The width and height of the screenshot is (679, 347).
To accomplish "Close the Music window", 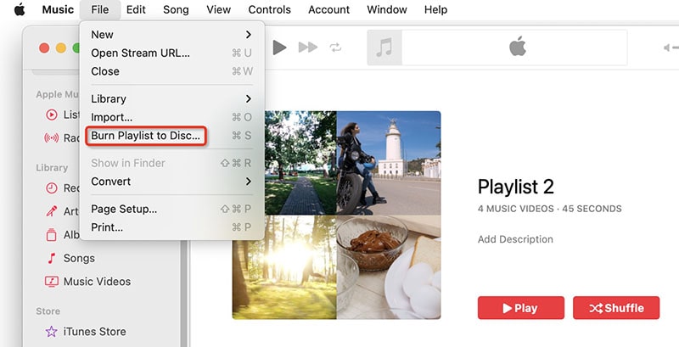I will [x=44, y=48].
